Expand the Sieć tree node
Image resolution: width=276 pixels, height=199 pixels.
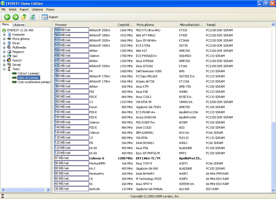click(4, 56)
